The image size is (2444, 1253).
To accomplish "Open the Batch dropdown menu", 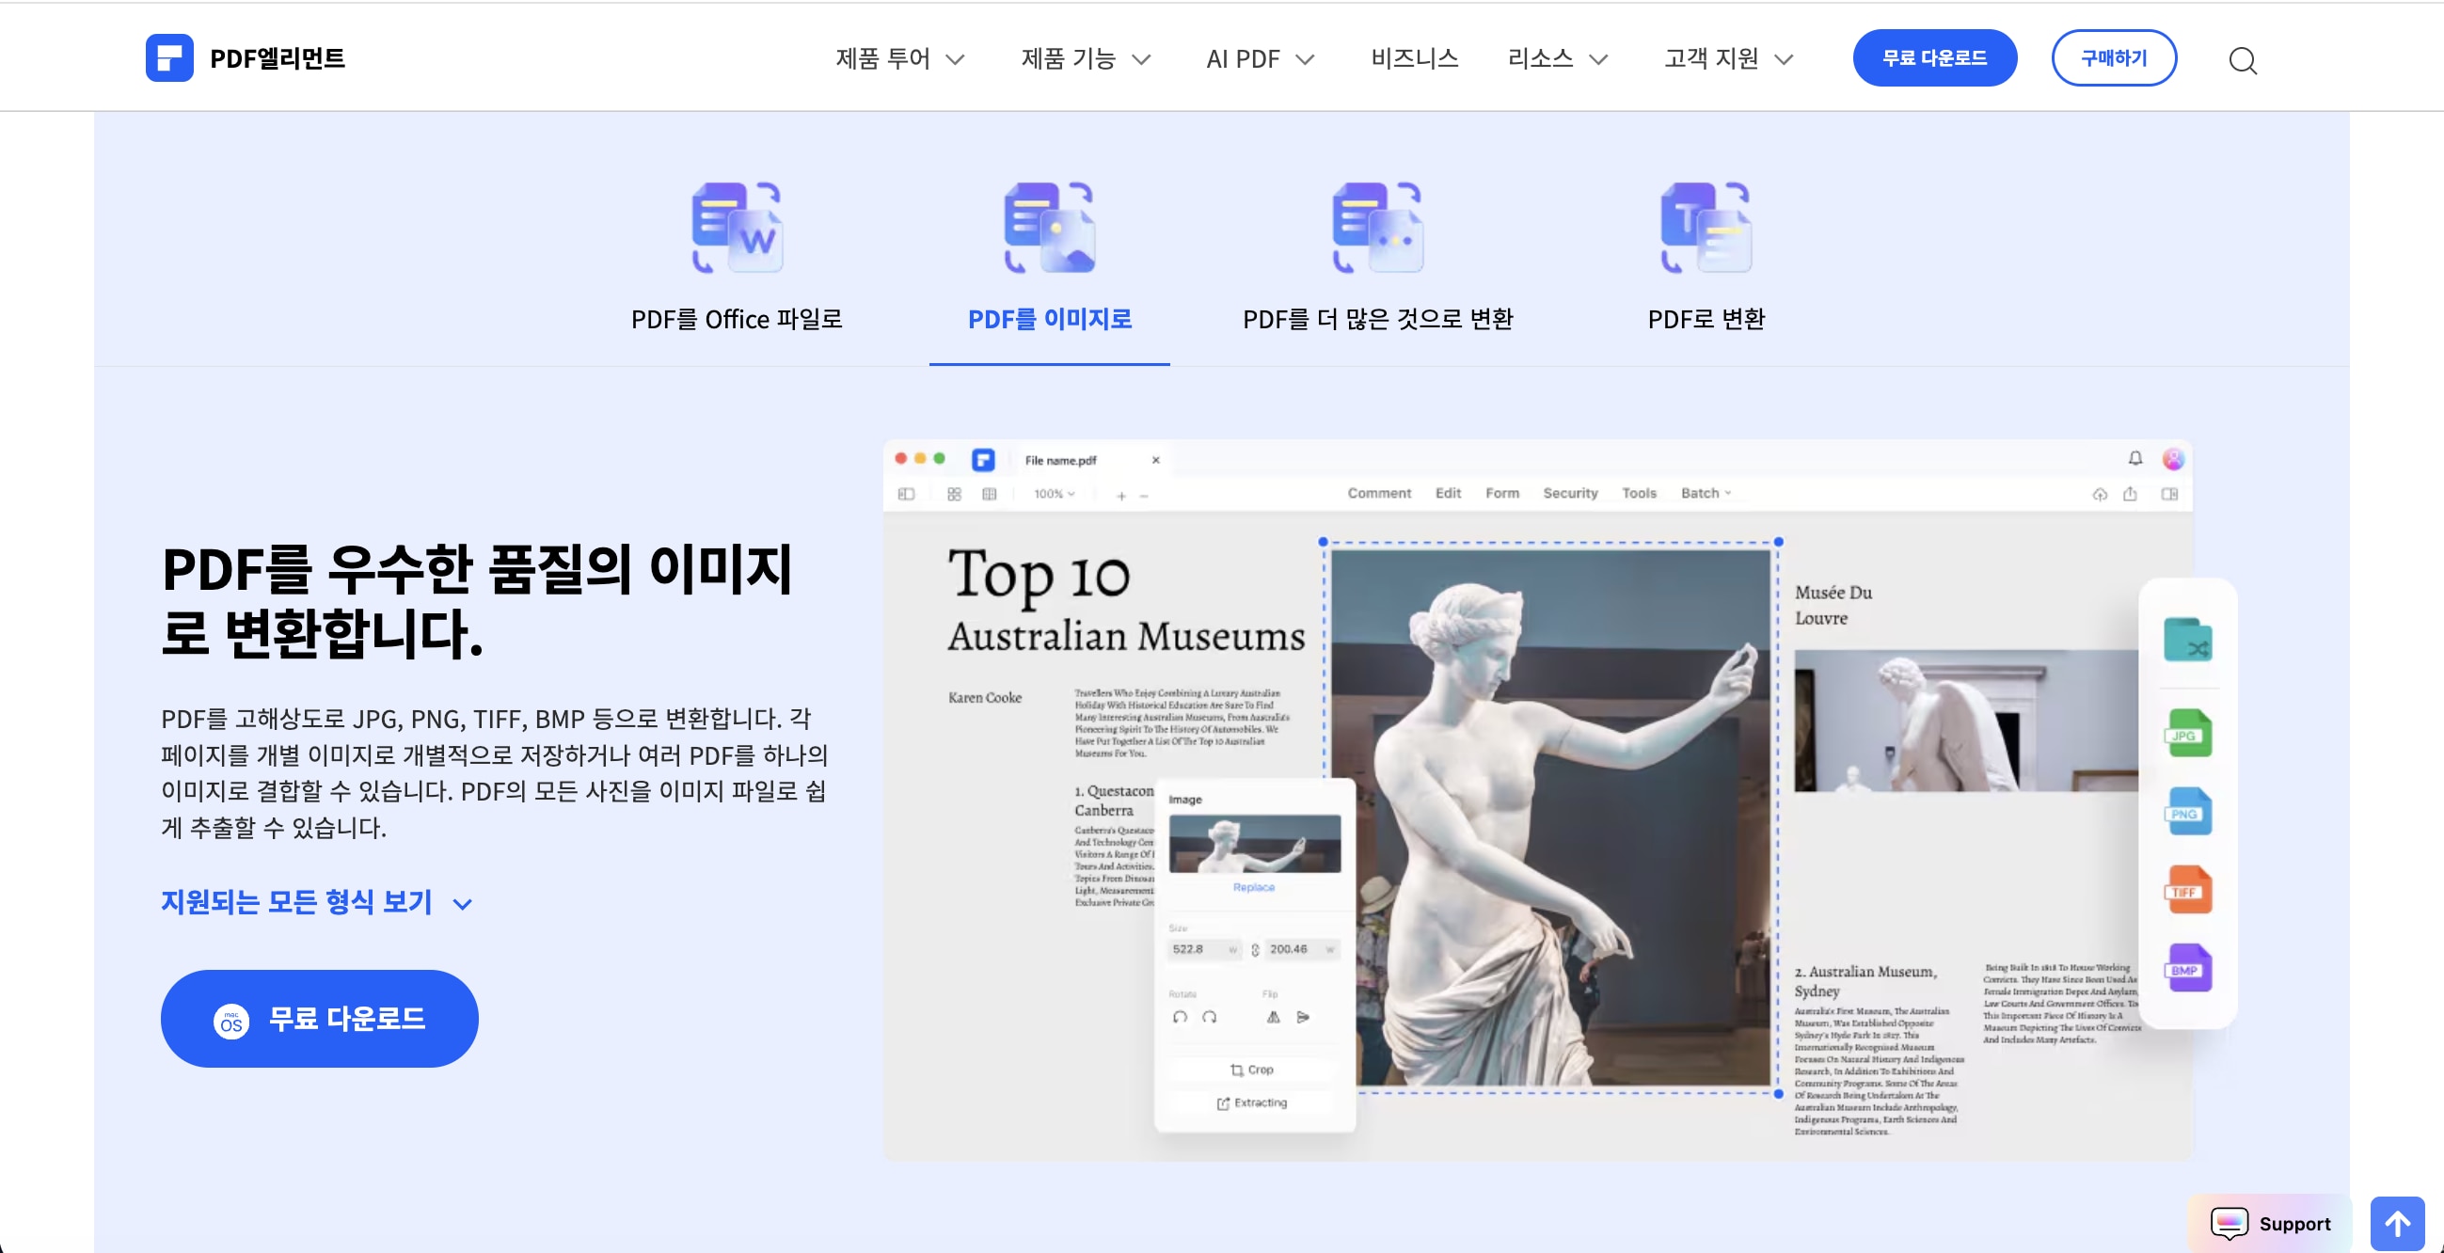I will coord(1705,493).
